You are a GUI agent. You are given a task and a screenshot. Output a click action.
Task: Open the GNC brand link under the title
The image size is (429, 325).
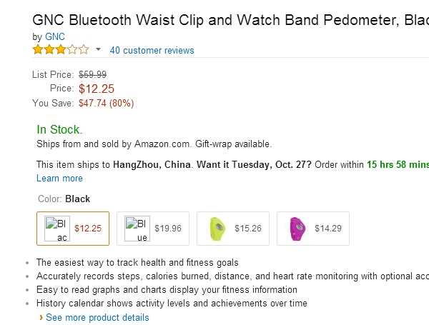[x=54, y=36]
